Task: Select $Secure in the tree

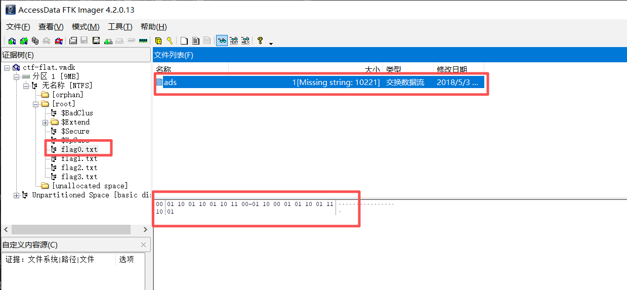Action: click(x=75, y=131)
